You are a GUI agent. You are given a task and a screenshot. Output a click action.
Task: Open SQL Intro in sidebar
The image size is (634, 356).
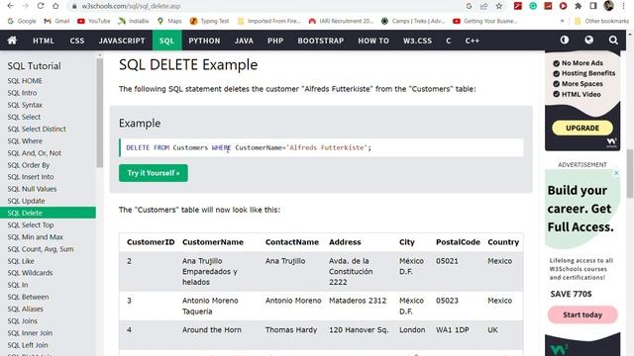pos(22,93)
